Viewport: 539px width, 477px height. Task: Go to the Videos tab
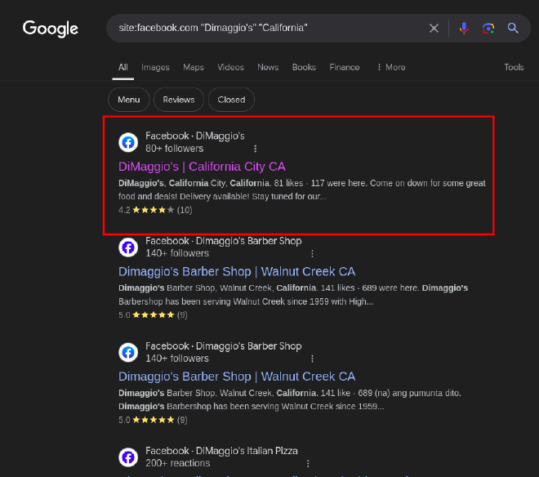tap(230, 67)
